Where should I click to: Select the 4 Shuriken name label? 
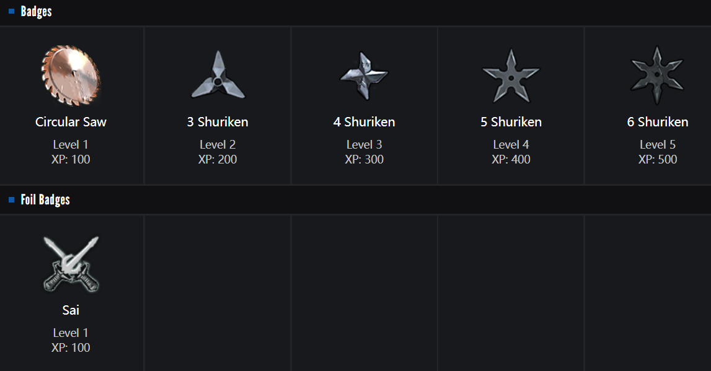coord(364,122)
